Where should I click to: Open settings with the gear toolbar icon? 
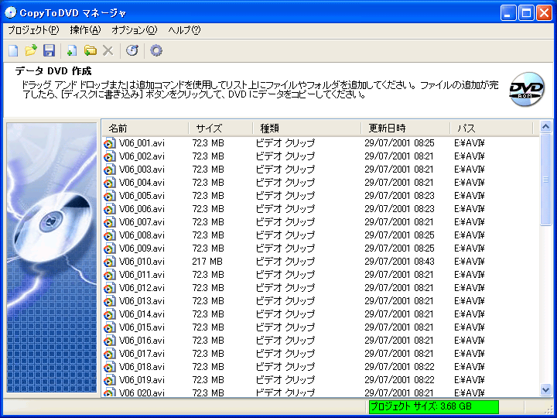[x=156, y=50]
